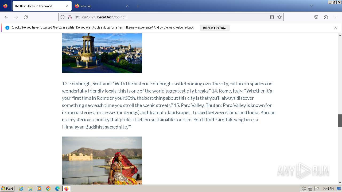342x192 pixels.
Task: Click the Jaipur lake palace photo
Action: pyautogui.click(x=102, y=161)
